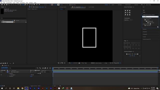160x90 pixels.
Task: Open Insert keyframe dropdown in Anchor Point Mover
Action: pos(127,20)
